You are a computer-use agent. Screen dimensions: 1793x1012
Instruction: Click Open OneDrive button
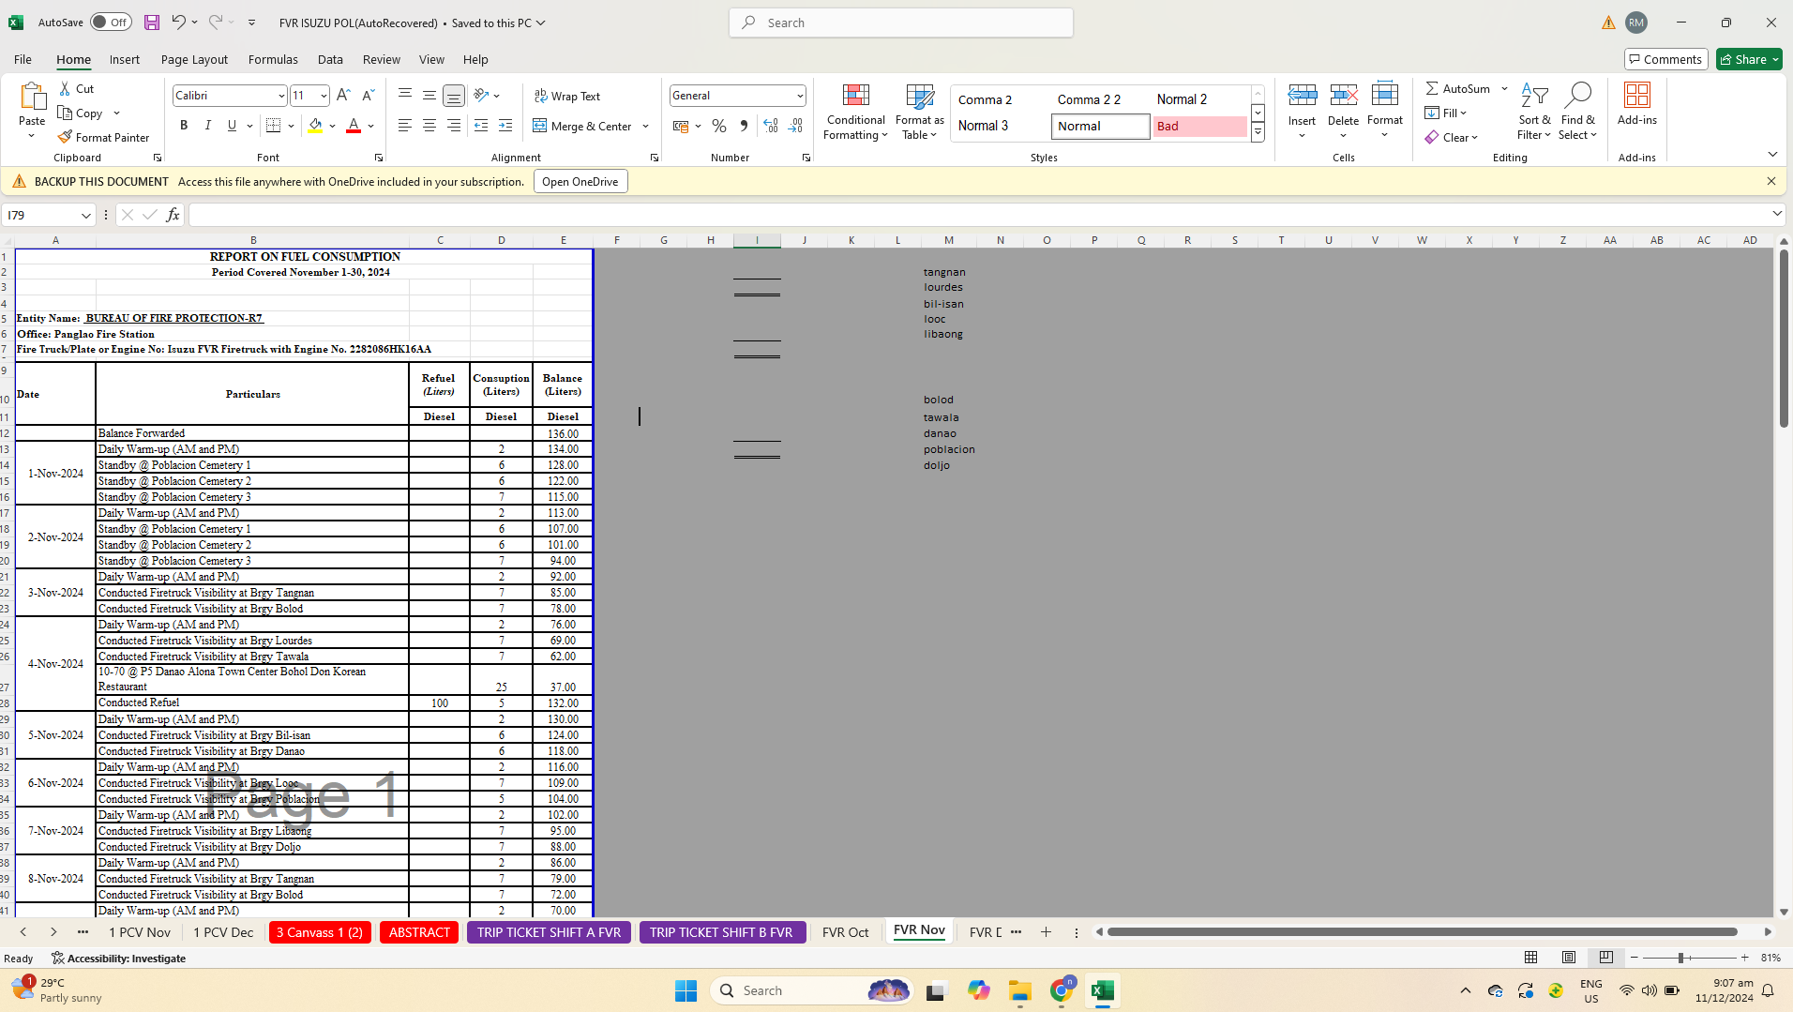[580, 182]
